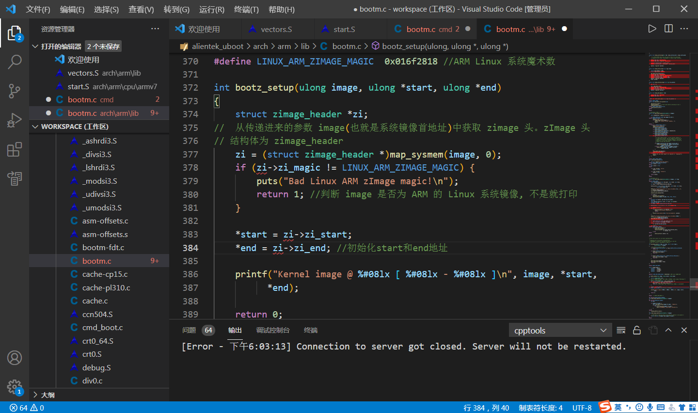Toggle the input method 英 language indicator
698x413 pixels.
618,407
